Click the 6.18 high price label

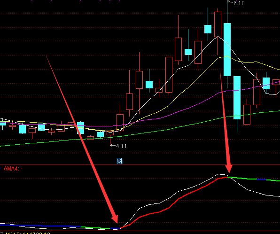point(239,3)
